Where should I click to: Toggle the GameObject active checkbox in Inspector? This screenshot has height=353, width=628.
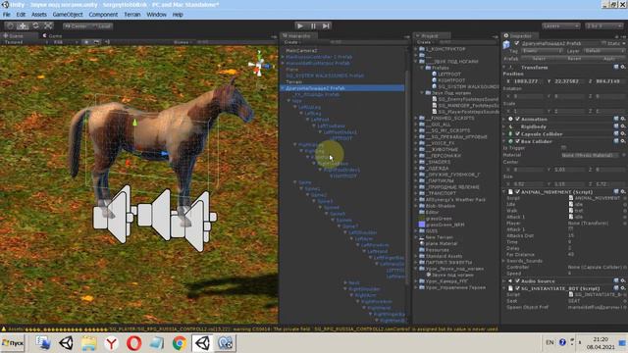pyautogui.click(x=517, y=43)
